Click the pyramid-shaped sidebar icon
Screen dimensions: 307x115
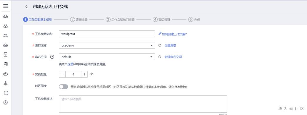coord(6,83)
